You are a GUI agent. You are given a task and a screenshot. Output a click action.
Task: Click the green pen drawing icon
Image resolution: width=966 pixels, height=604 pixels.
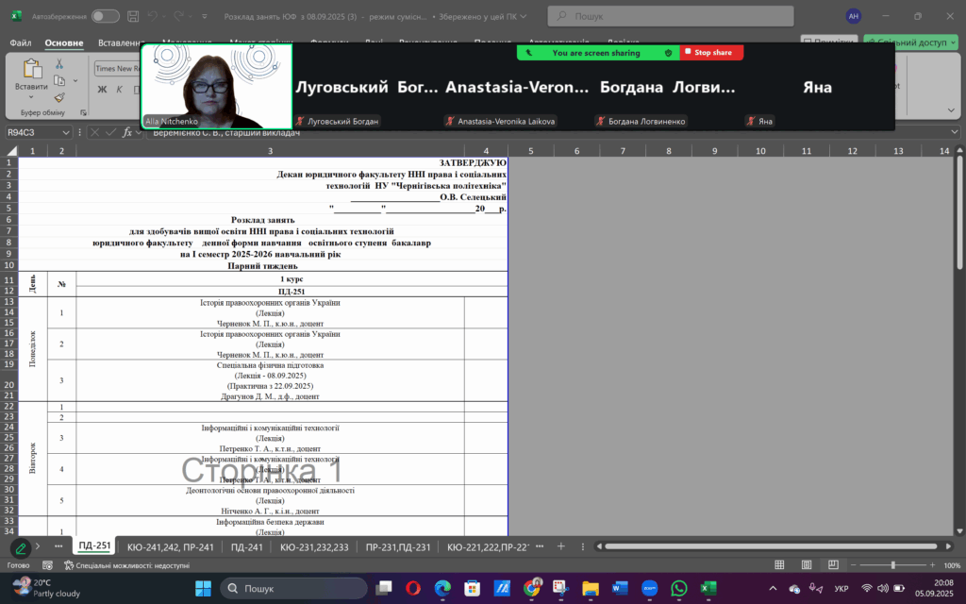click(x=21, y=547)
